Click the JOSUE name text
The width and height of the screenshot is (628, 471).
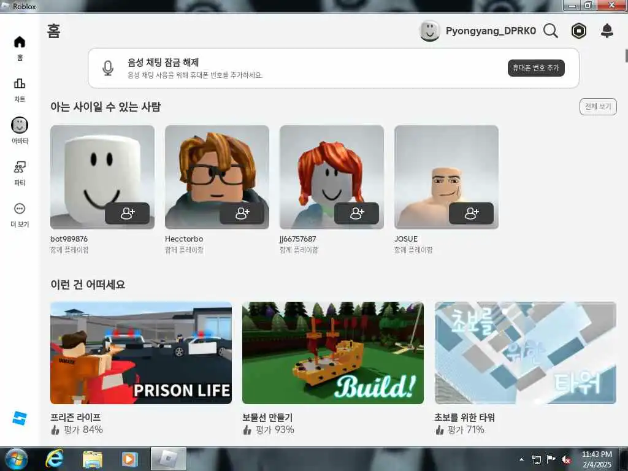(406, 239)
